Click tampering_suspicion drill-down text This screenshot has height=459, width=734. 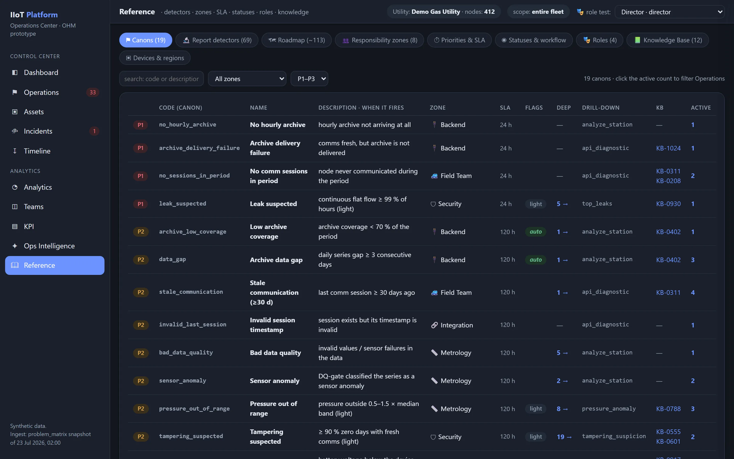click(614, 436)
